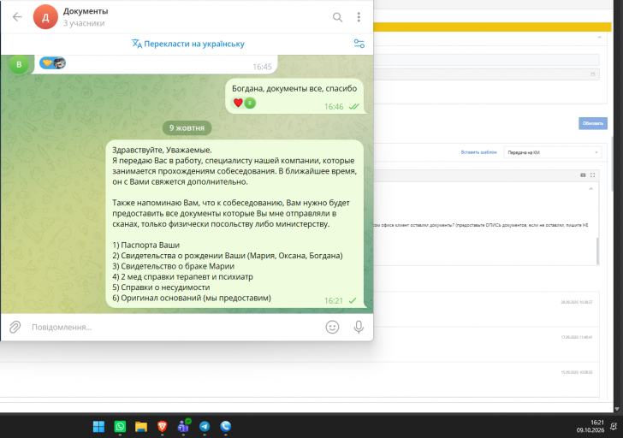Click the red heart reaction
Image resolution: width=623 pixels, height=438 pixels.
(x=238, y=103)
